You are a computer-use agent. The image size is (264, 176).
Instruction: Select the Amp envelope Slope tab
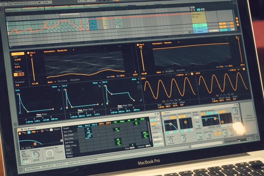point(44,114)
